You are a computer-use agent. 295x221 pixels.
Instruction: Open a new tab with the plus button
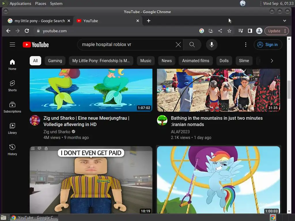coord(149,21)
